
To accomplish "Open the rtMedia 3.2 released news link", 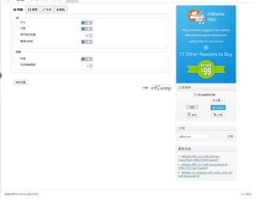I will (x=205, y=174).
